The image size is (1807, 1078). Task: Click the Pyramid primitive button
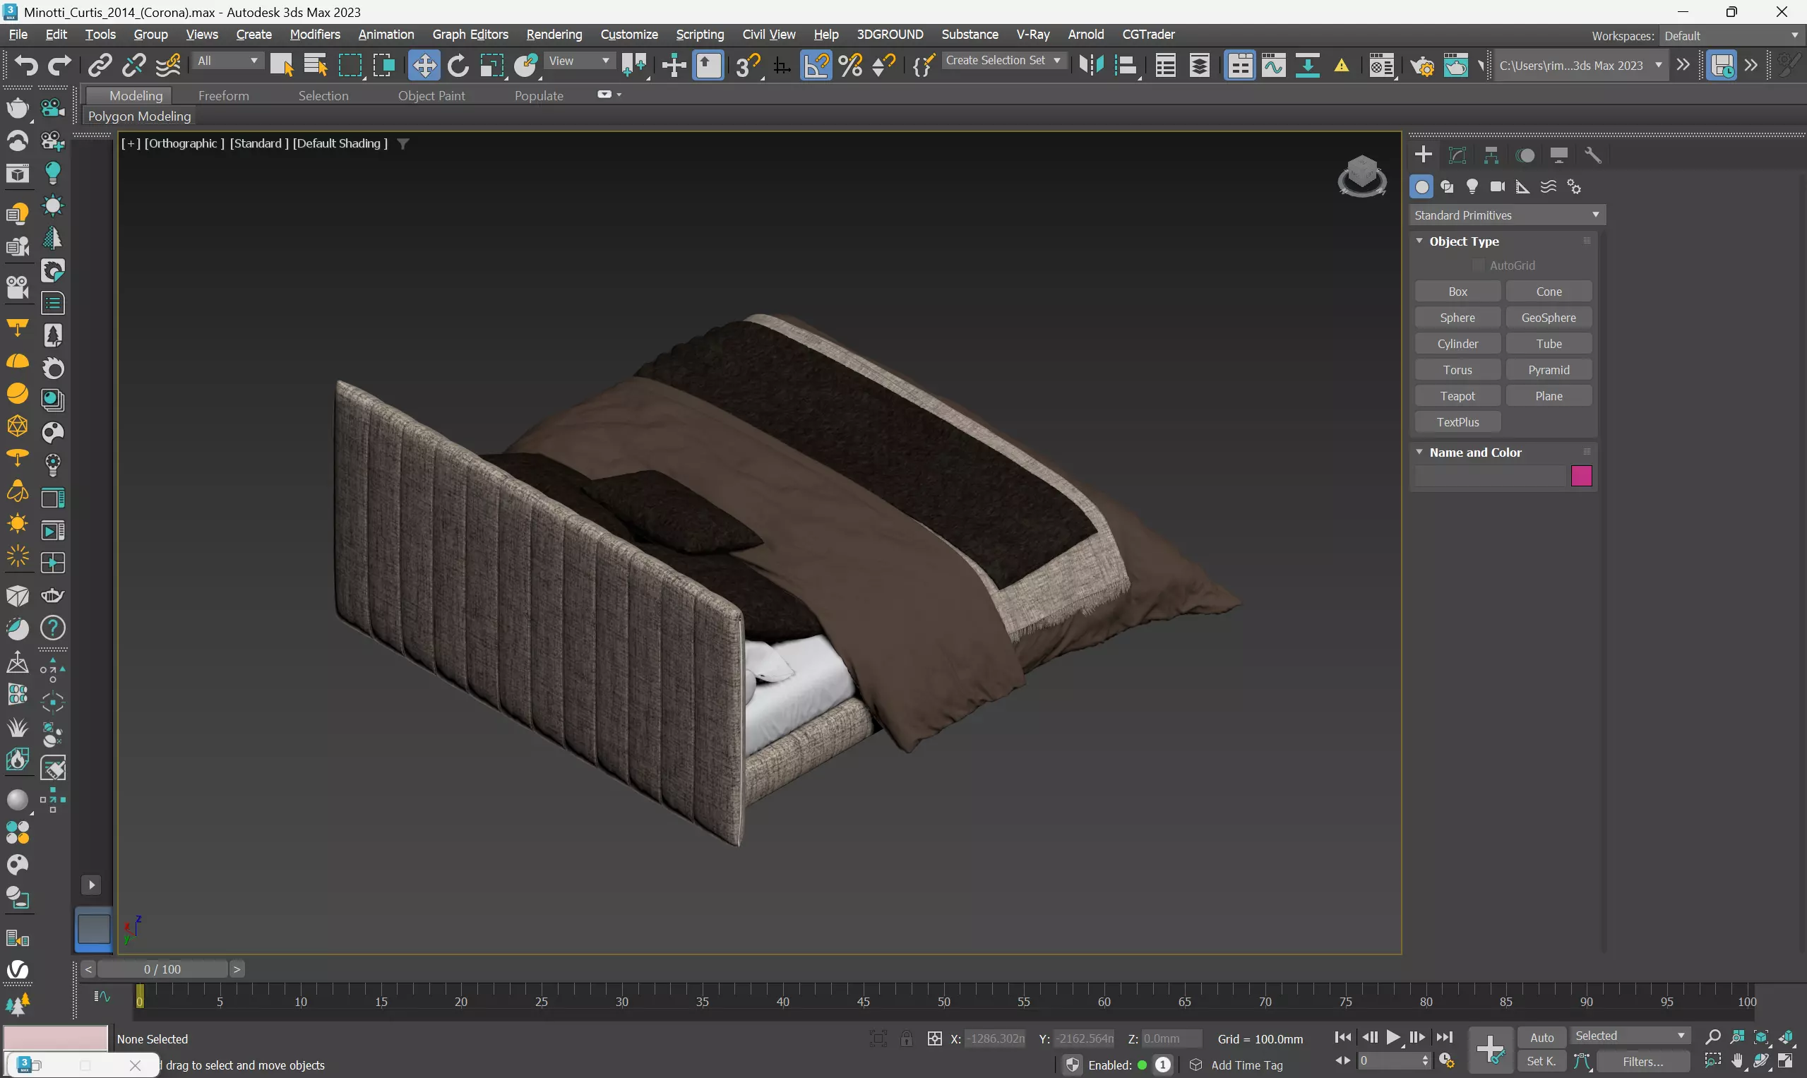1549,370
